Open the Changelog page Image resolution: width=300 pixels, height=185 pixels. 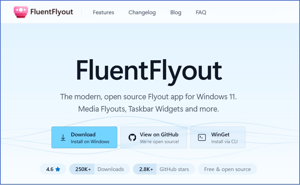[142, 12]
